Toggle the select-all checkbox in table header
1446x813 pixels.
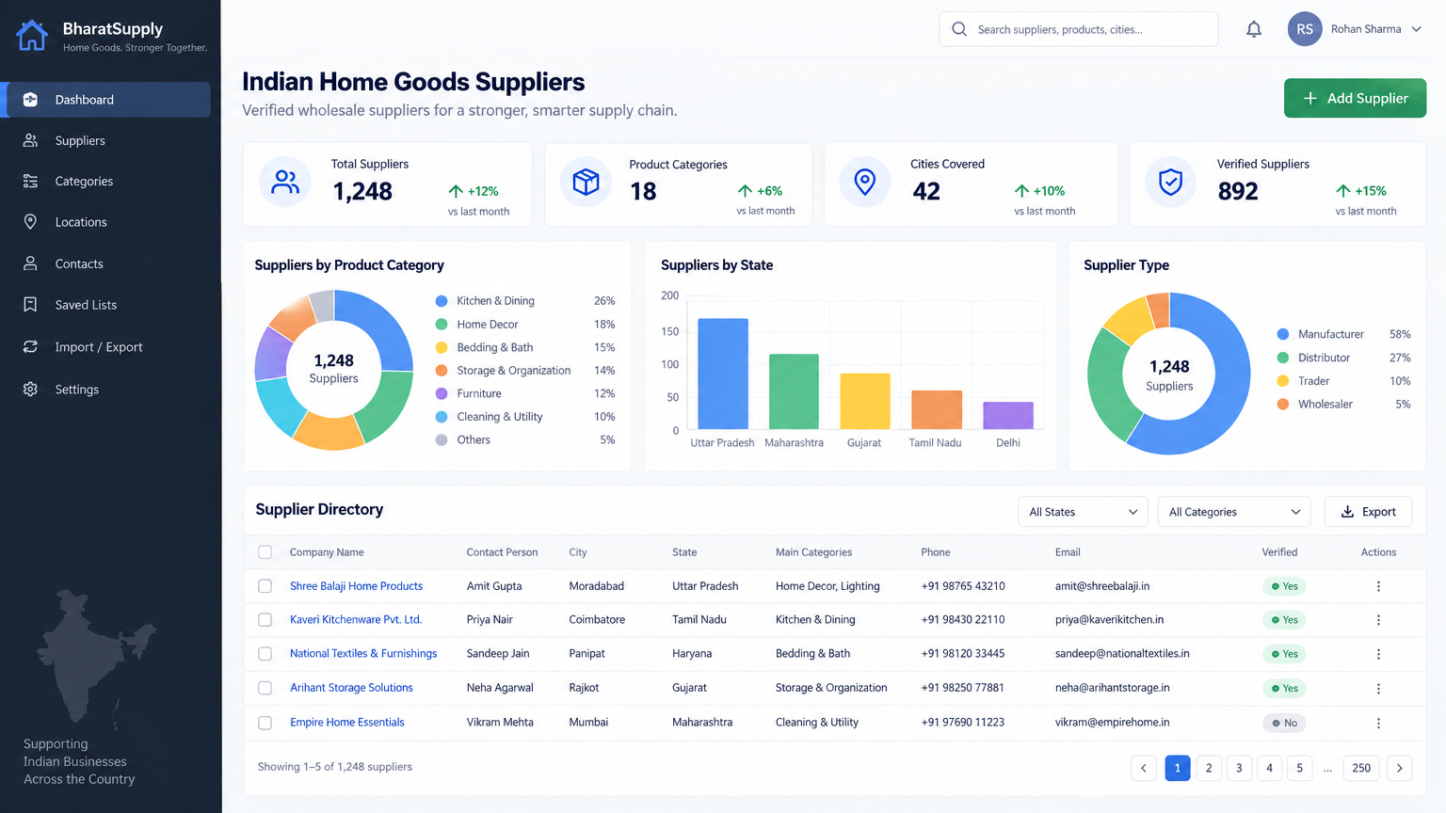click(x=265, y=552)
